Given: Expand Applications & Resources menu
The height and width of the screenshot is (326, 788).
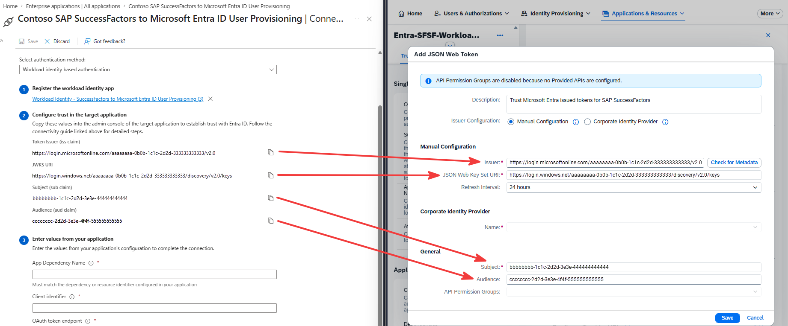Looking at the screenshot, I should pyautogui.click(x=643, y=14).
